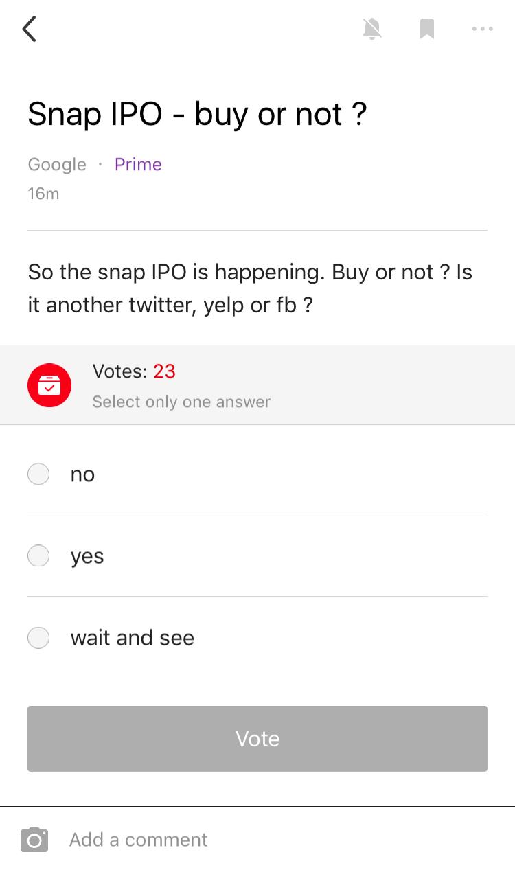This screenshot has height=872, width=515.
Task: Choose the "wait and see" radio option
Action: point(38,638)
